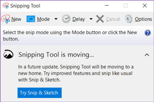Minimize the Snipping Tool window
This screenshot has width=154, height=102.
click(x=107, y=5)
